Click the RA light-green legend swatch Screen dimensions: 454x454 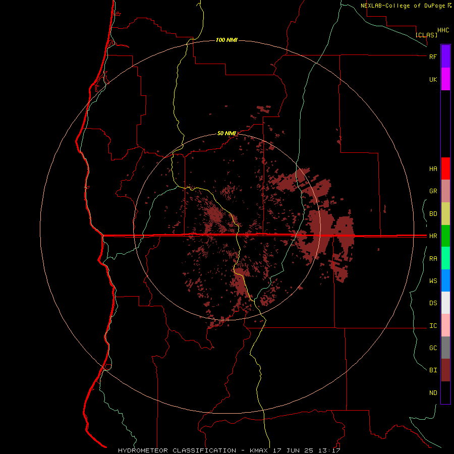(445, 258)
